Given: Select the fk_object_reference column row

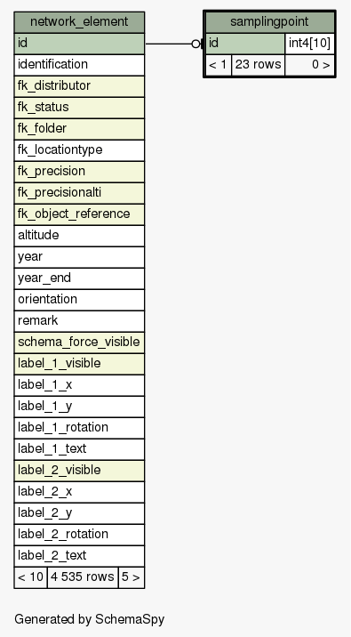Looking at the screenshot, I should coord(79,214).
